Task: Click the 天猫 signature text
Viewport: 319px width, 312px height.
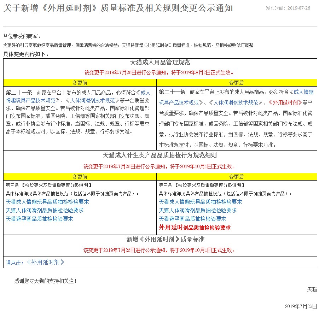Action: click(312, 290)
